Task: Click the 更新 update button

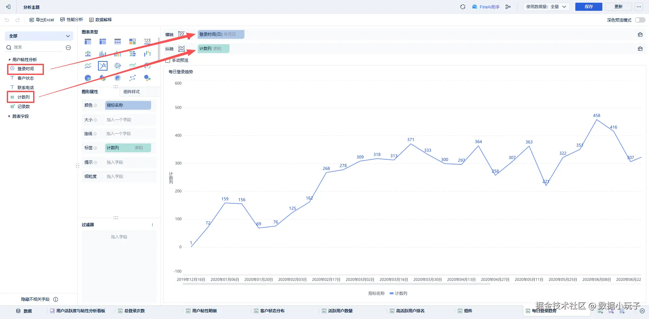Action: pyautogui.click(x=618, y=7)
